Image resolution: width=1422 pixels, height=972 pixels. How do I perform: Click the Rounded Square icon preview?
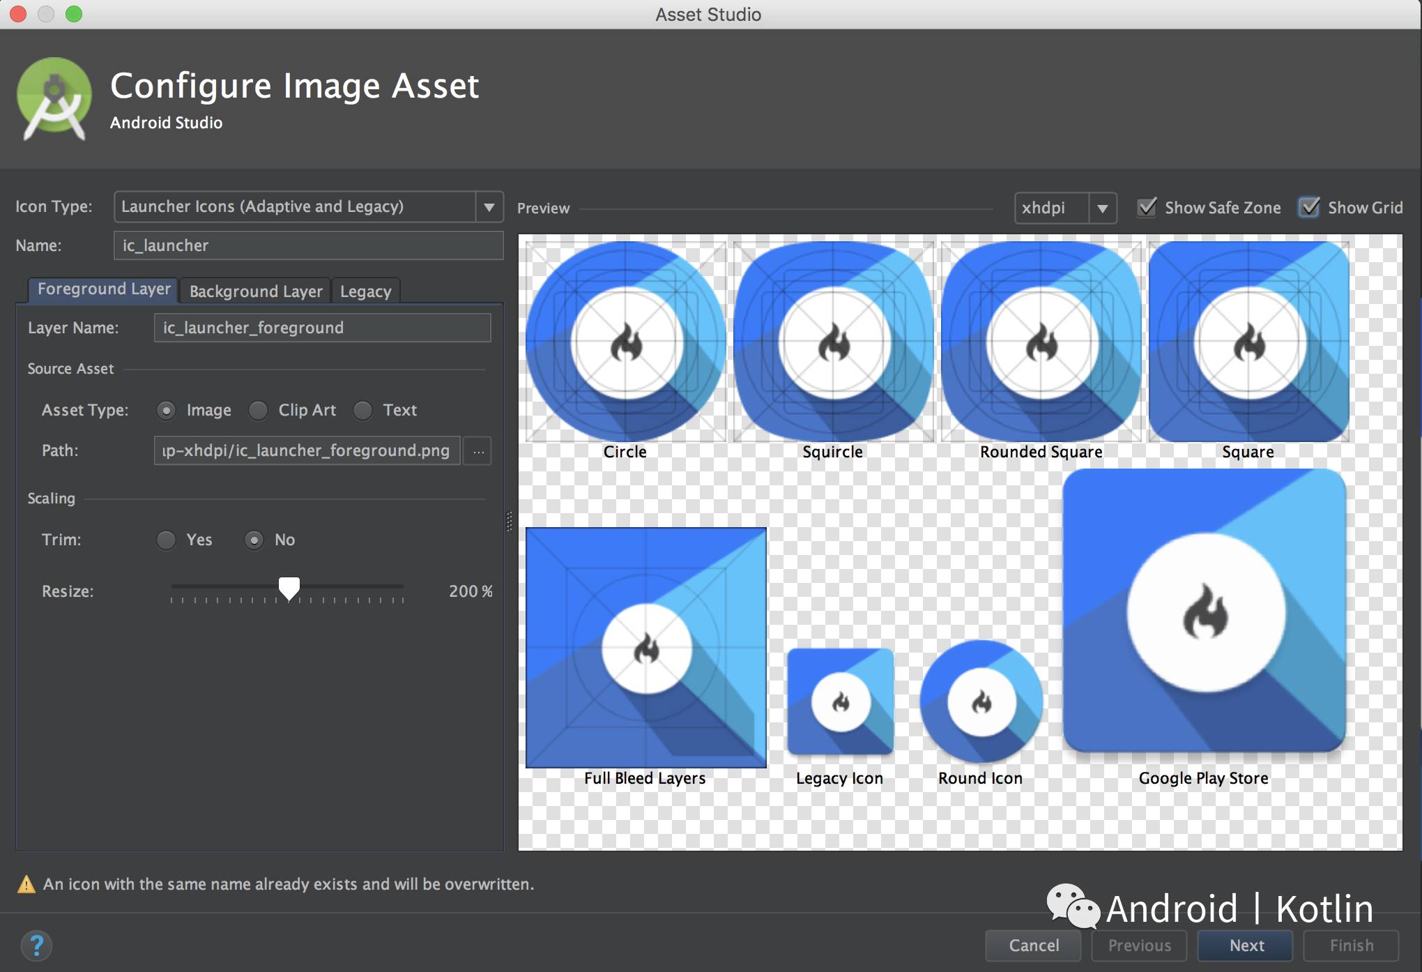1041,342
